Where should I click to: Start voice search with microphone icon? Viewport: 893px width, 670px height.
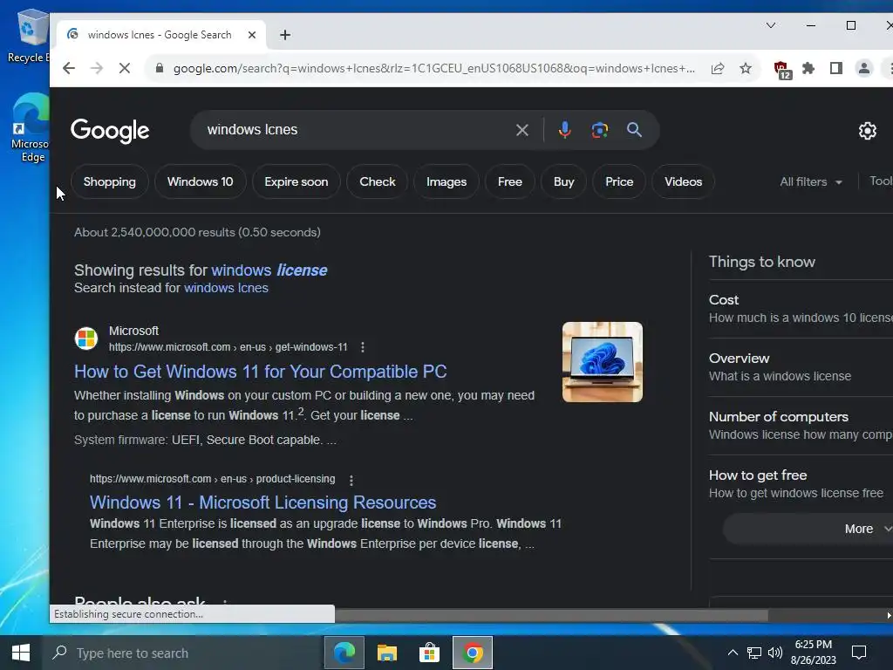pos(564,130)
